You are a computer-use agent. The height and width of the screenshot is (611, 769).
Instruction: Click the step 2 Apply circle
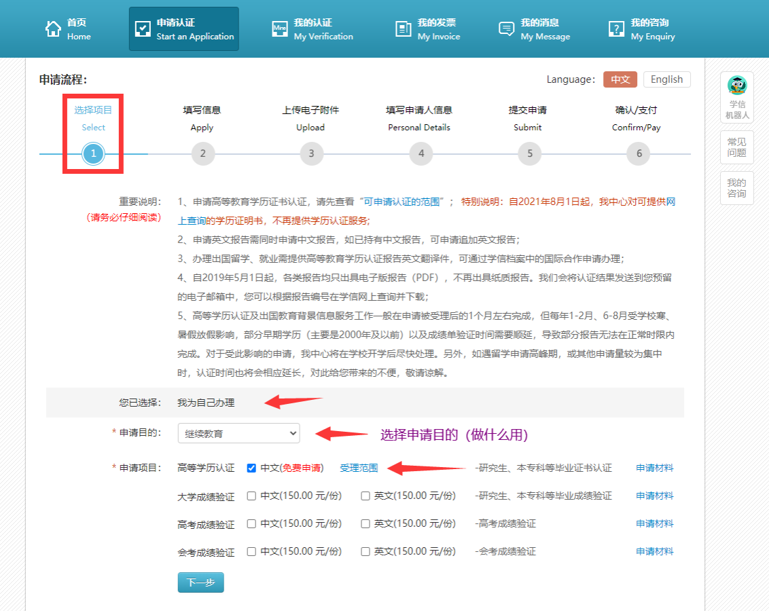[202, 153]
